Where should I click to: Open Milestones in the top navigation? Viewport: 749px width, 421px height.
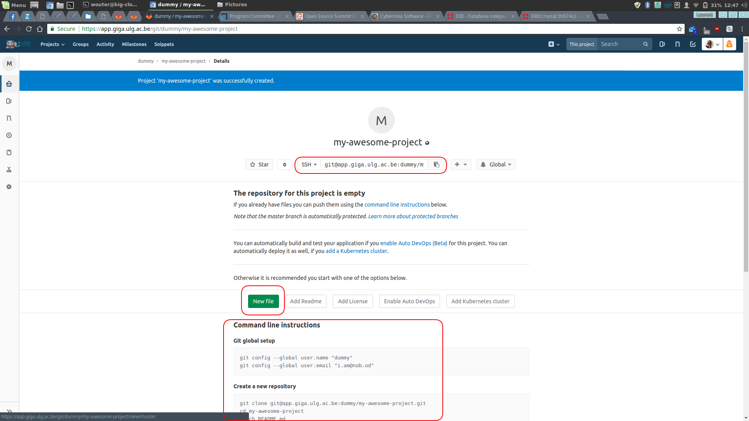[x=134, y=44]
